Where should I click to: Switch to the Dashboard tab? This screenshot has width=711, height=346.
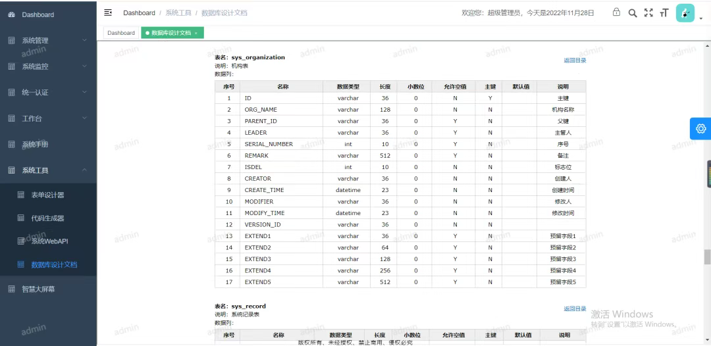click(x=121, y=33)
